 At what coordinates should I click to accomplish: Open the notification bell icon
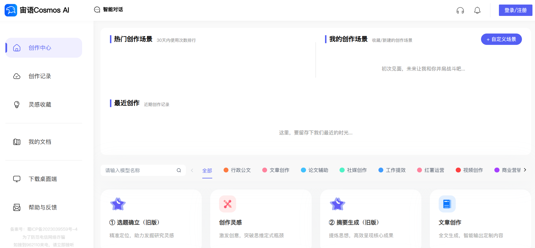[477, 11]
